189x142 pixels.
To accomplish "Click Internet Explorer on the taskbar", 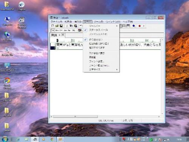I will point(18,139).
